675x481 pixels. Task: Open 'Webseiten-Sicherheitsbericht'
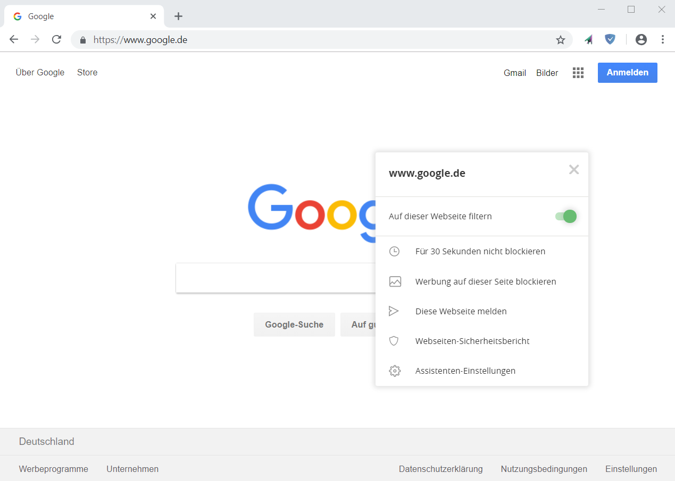pyautogui.click(x=472, y=341)
